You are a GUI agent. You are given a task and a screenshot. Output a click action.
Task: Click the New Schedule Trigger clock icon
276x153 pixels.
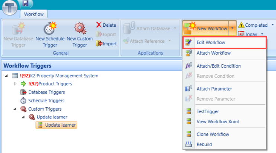coord(49,28)
